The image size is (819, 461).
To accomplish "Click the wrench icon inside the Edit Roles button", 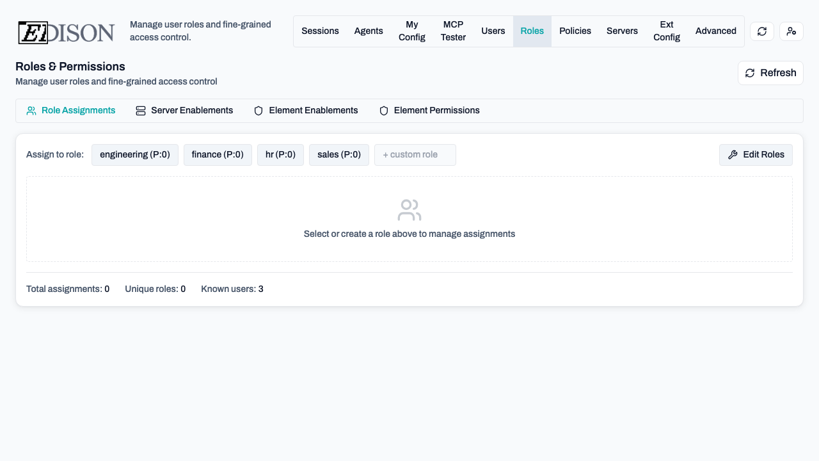I will [x=733, y=154].
